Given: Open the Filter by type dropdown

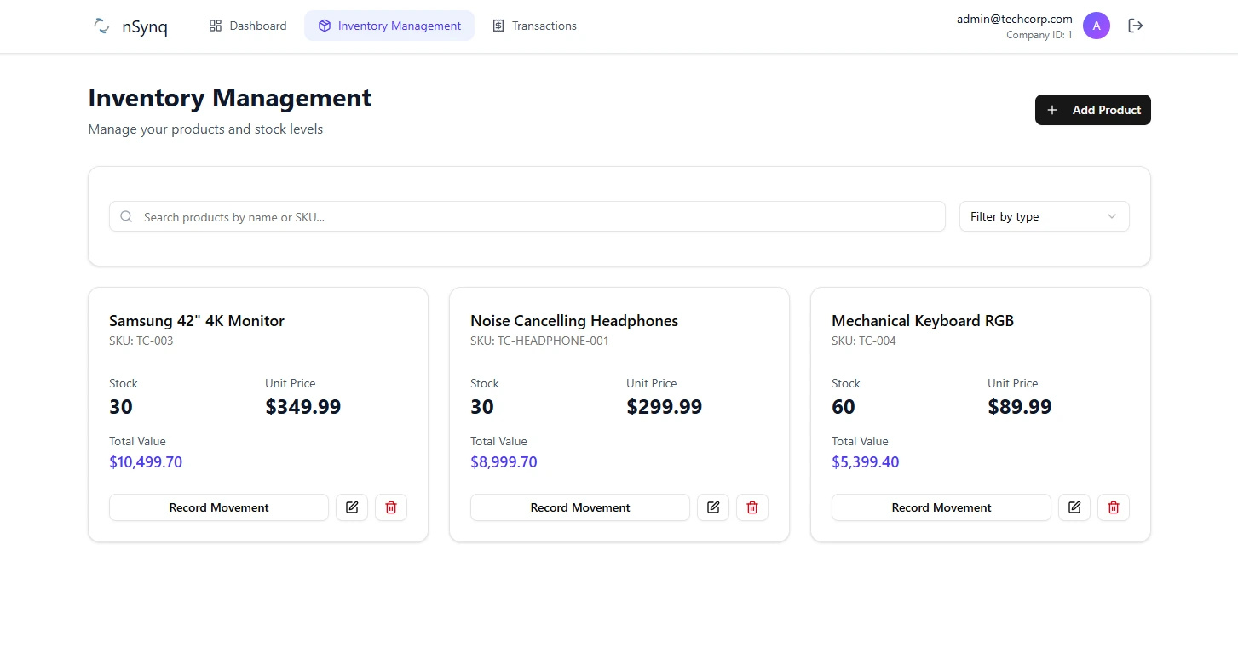Looking at the screenshot, I should click(1044, 216).
